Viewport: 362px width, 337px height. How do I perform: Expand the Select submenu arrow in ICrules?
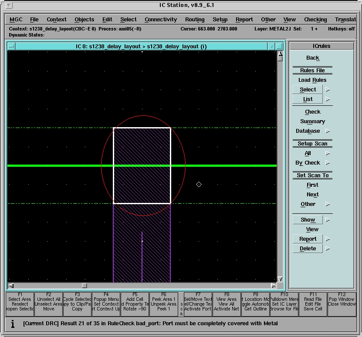(328, 90)
